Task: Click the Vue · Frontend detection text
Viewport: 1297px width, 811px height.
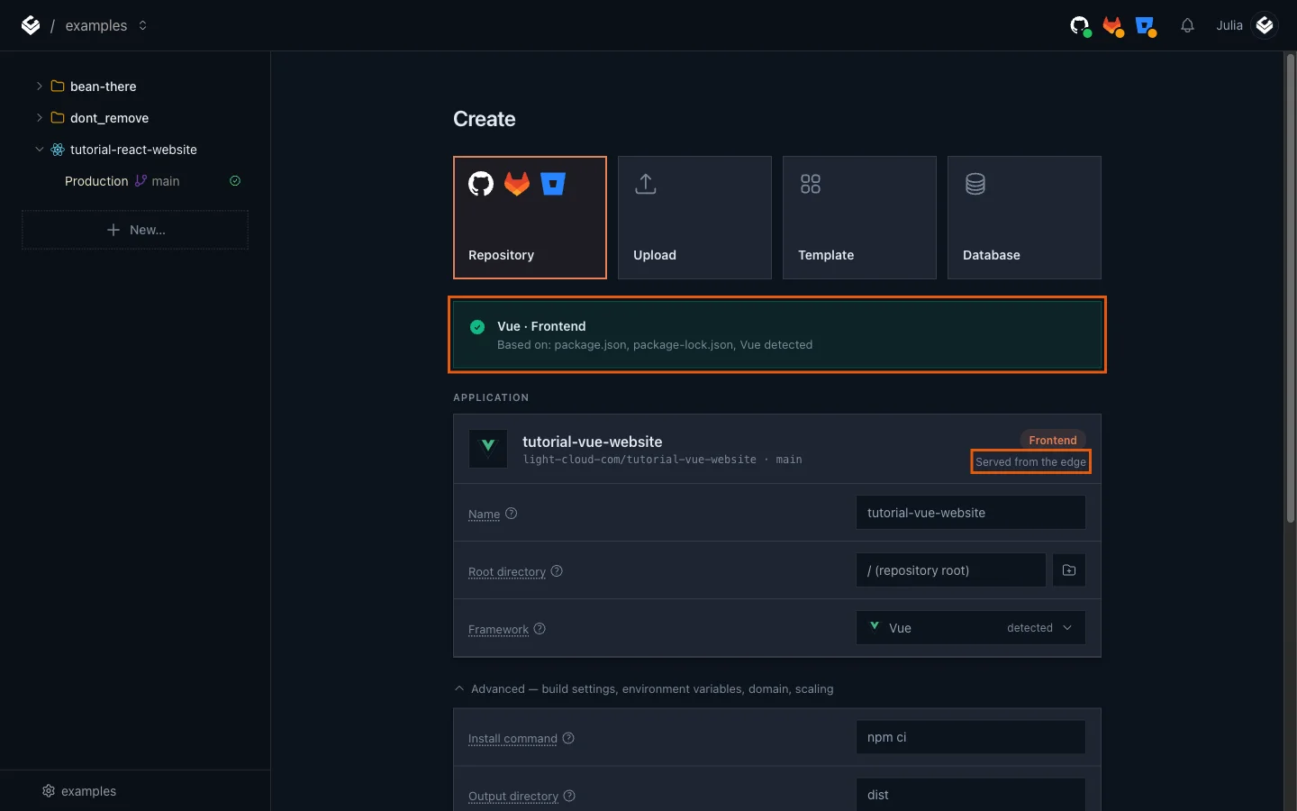Action: click(x=541, y=326)
